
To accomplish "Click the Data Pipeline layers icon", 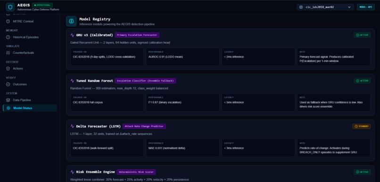I will pyautogui.click(x=8, y=100).
